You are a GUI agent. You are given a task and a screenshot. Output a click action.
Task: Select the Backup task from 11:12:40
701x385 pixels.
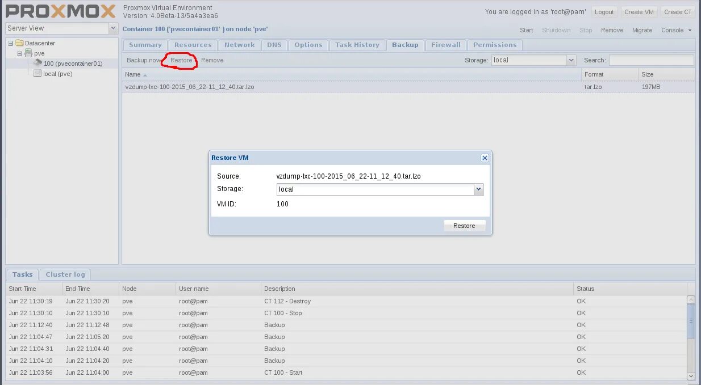coord(347,325)
